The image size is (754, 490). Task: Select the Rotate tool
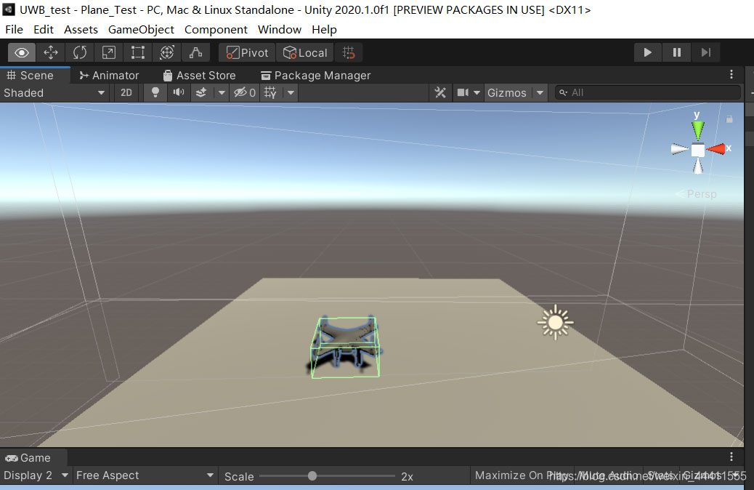click(x=80, y=52)
